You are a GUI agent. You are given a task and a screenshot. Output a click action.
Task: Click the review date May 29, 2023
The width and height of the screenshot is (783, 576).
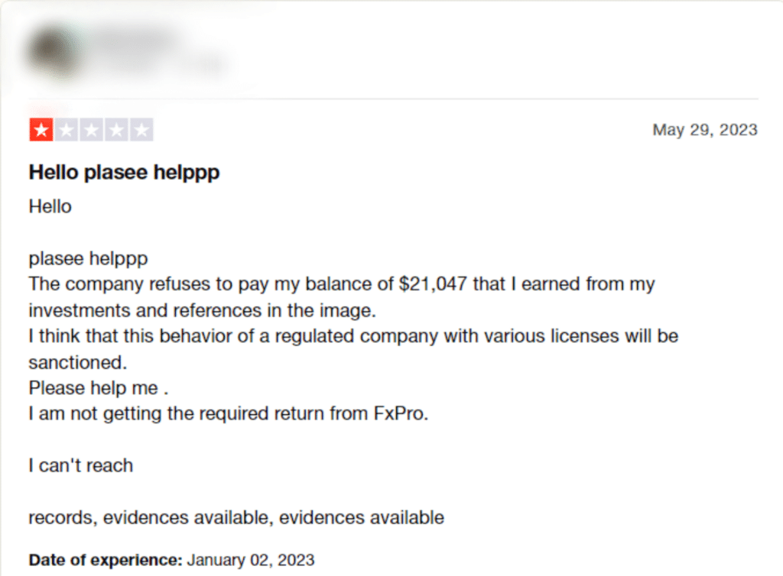[x=705, y=130]
